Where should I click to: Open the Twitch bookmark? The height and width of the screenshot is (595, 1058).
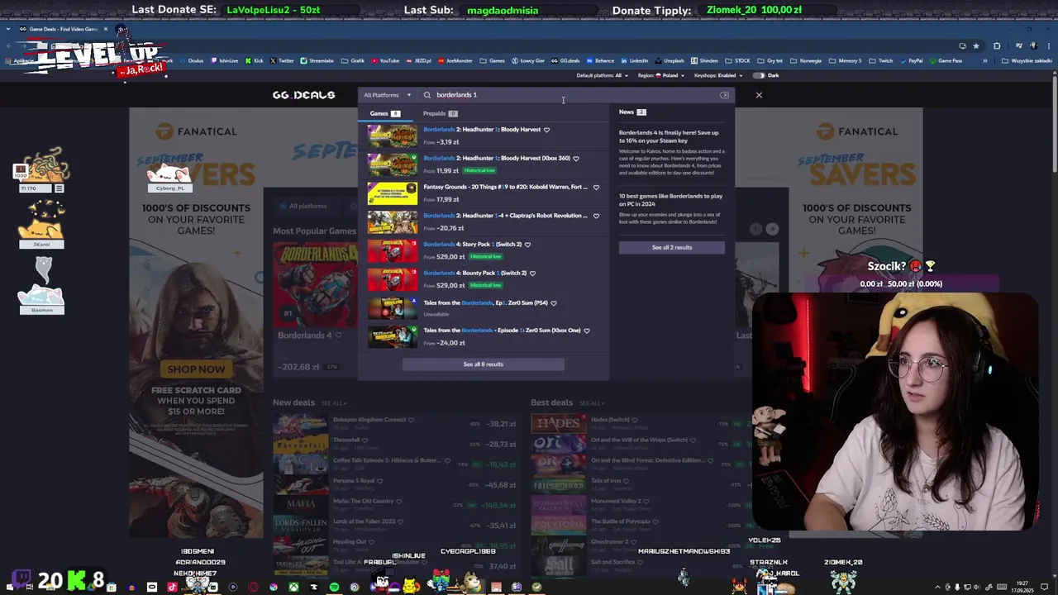881,60
